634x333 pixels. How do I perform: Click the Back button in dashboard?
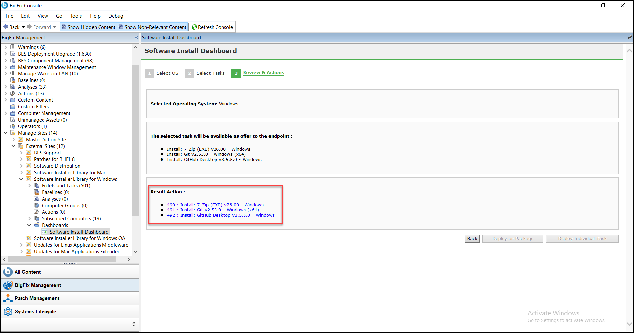472,238
